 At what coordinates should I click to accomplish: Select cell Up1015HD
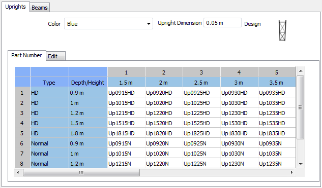click(x=126, y=102)
